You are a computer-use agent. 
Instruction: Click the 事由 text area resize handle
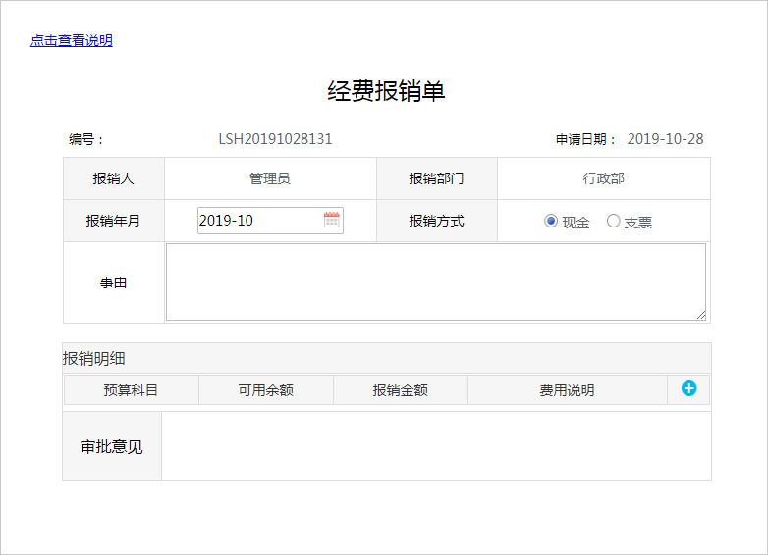[701, 315]
